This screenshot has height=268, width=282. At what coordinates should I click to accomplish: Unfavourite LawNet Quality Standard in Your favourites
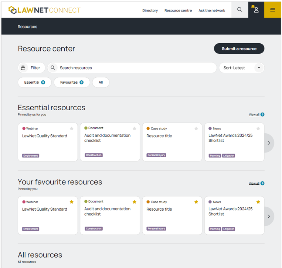point(72,202)
